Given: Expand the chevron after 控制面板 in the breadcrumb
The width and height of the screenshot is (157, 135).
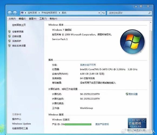Looking at the screenshot, I should [39, 13].
